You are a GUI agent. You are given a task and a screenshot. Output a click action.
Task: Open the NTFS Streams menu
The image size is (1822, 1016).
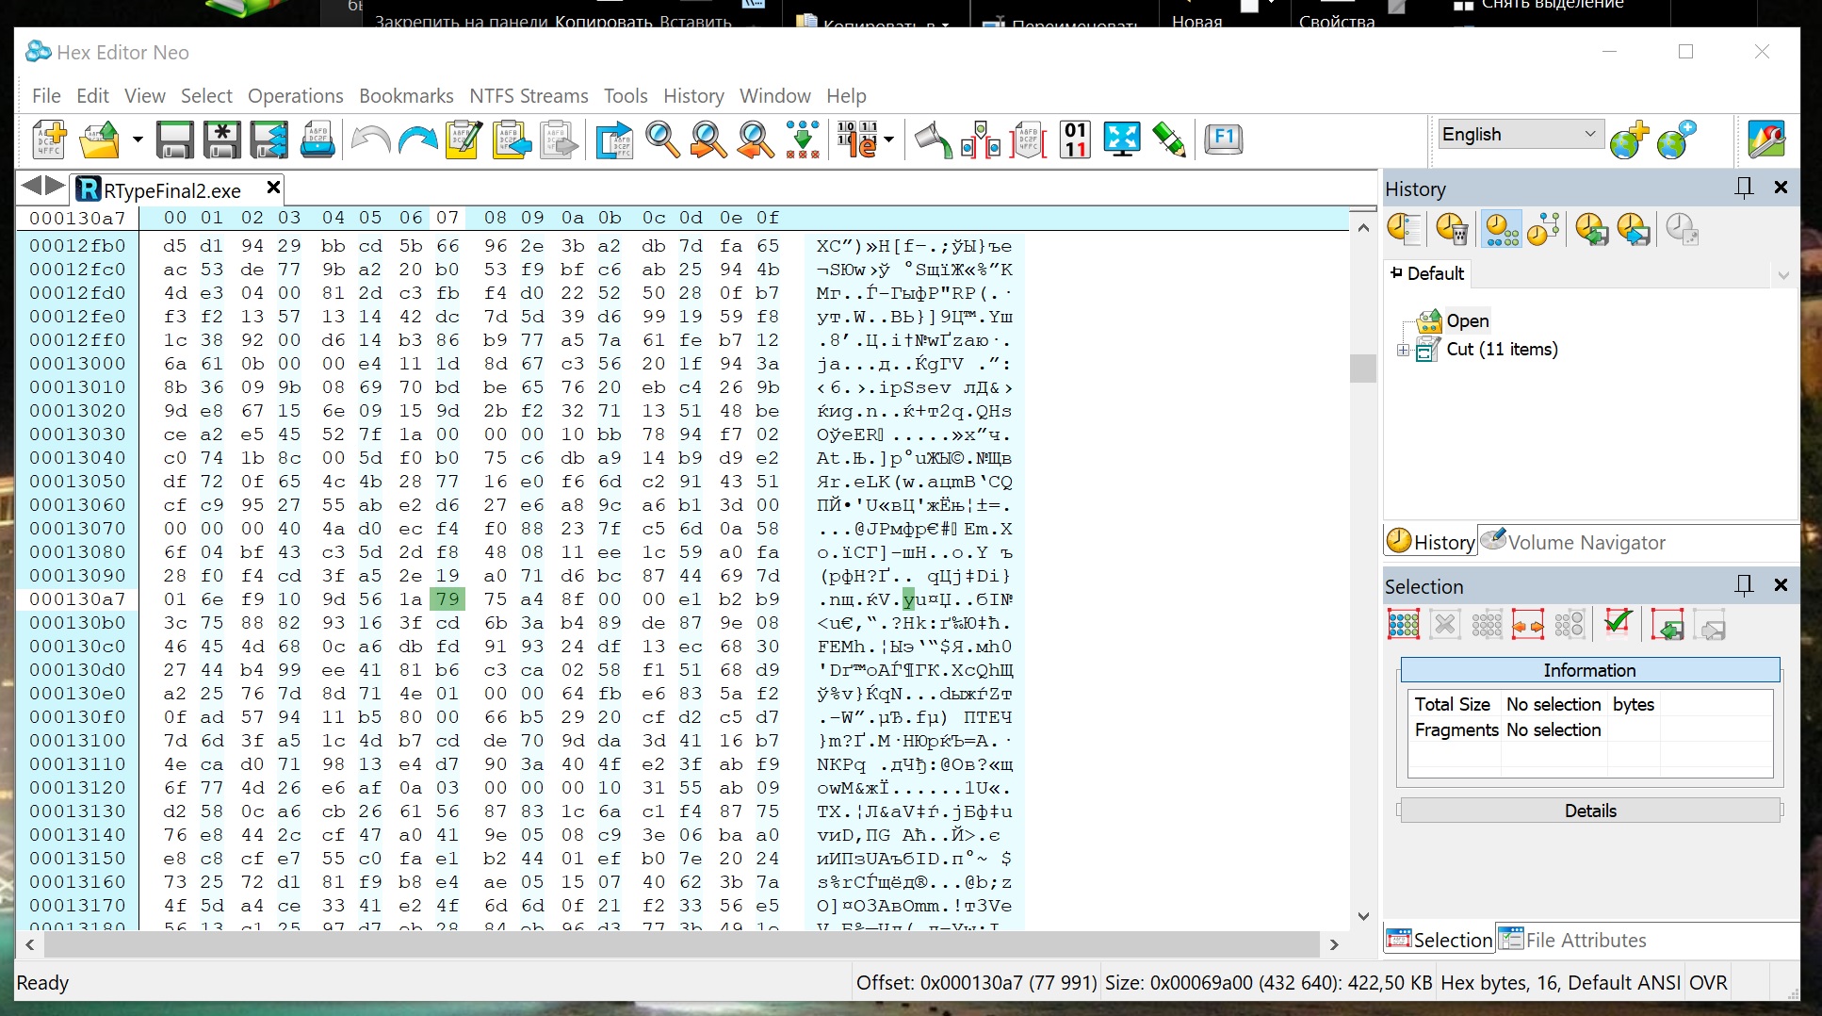click(x=529, y=96)
